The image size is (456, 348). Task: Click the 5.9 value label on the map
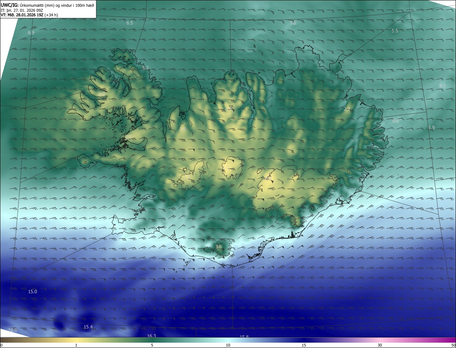(x=431, y=127)
